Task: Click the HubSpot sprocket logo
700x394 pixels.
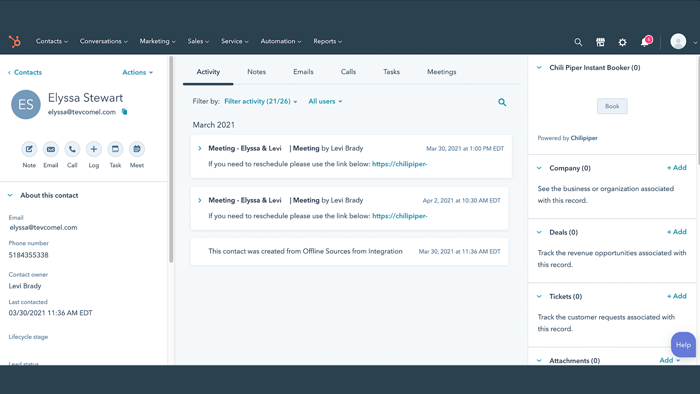Action: click(15, 41)
